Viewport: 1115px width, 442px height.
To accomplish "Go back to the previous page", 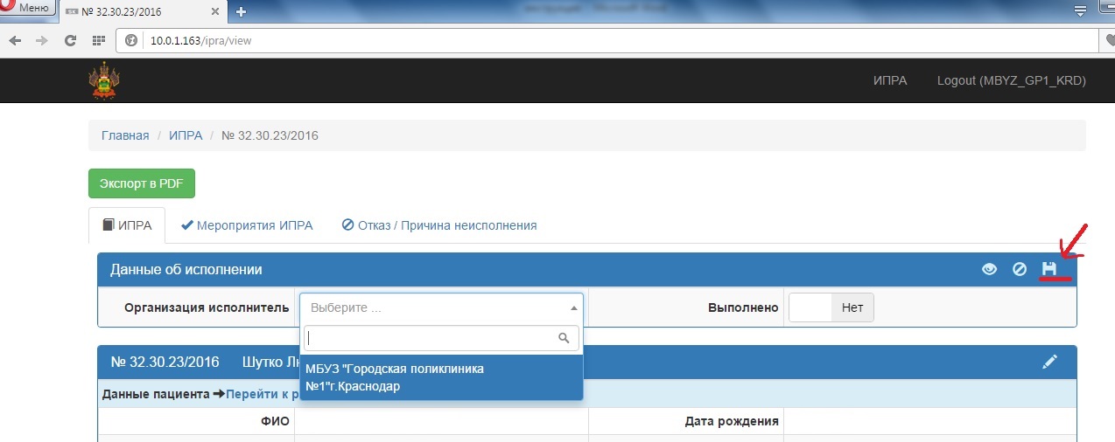I will pos(16,41).
